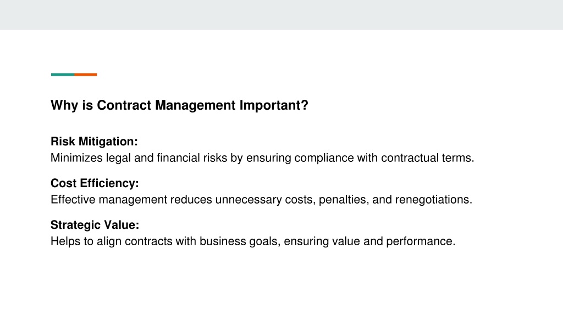
Task: Select the teal segment of the accent line
Action: tap(63, 75)
